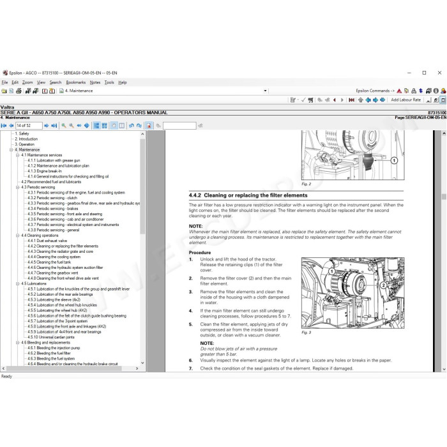This screenshot has height=447, width=447.
Task: Click the blue left arrow navigation icon
Action: [368, 100]
